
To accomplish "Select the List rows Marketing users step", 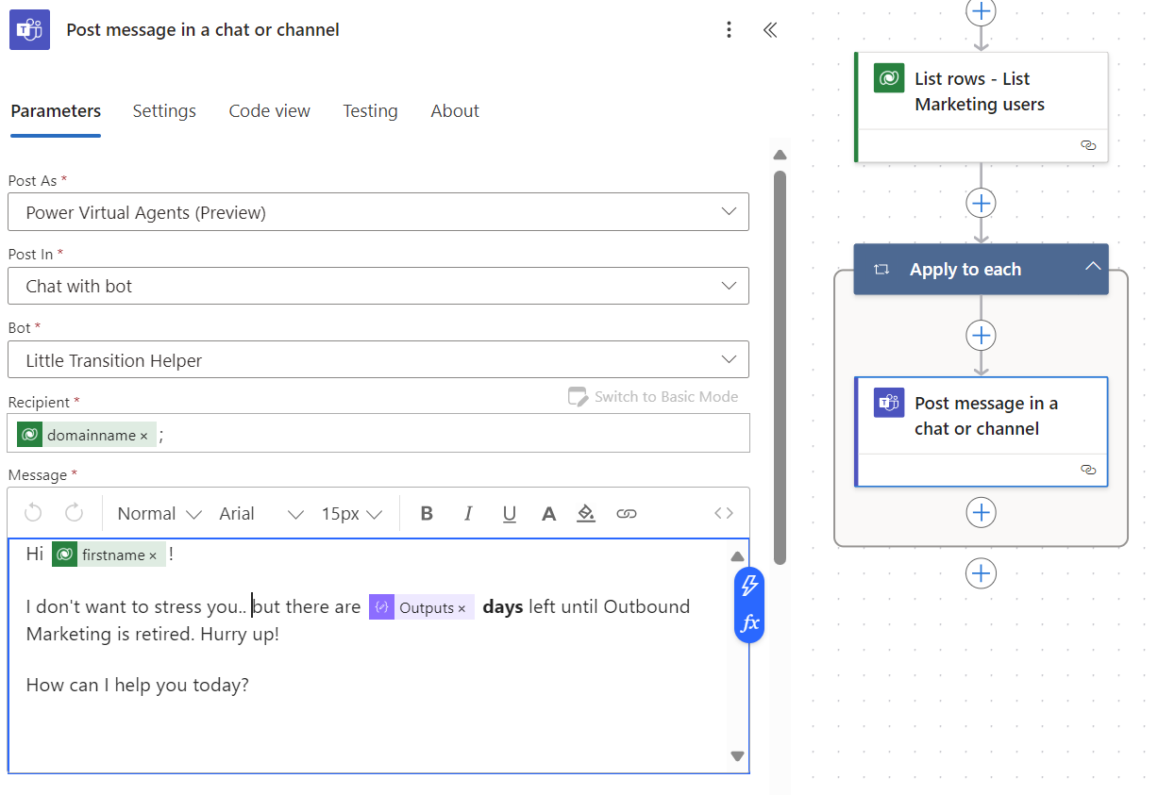I will 980,92.
